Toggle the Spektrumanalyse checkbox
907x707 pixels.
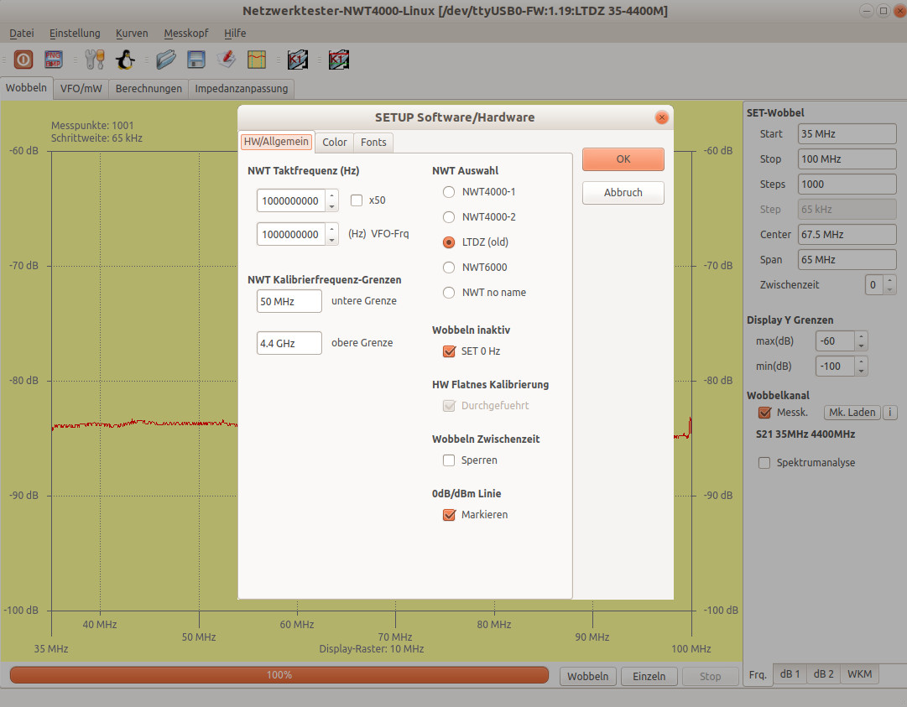coord(764,463)
